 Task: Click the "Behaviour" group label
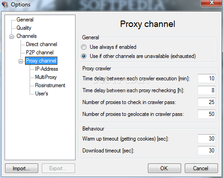click(x=93, y=129)
